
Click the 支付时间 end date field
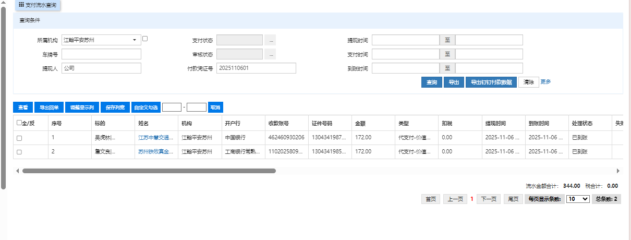tap(489, 54)
